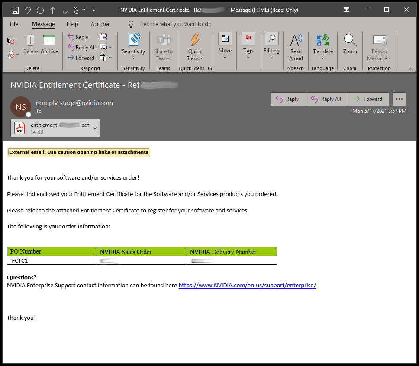Click the Tell me what you want to do box
Screen dimensions: 419x366
pyautogui.click(x=176, y=24)
